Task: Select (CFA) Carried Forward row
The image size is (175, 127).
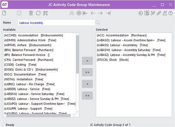Action: (x=40, y=60)
